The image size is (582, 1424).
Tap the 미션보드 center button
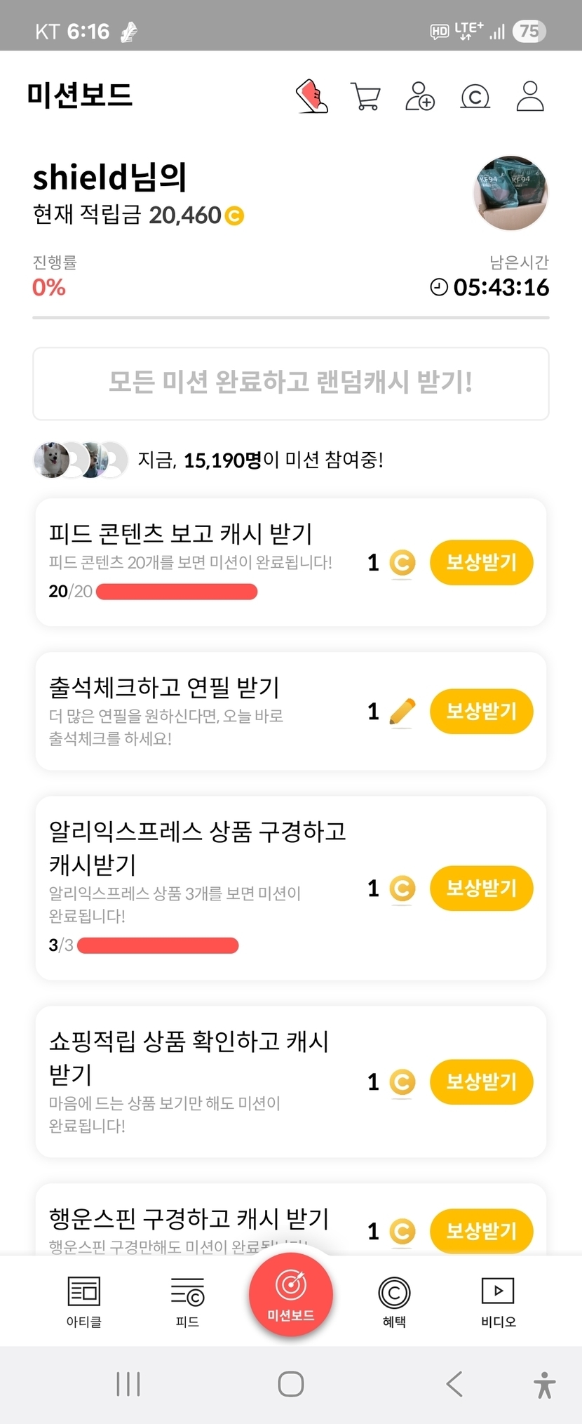[291, 1295]
